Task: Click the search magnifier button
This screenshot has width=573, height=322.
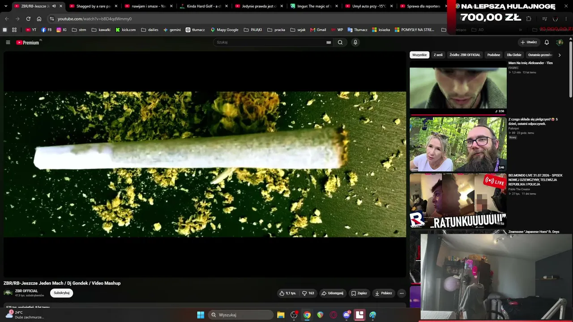Action: click(x=340, y=42)
